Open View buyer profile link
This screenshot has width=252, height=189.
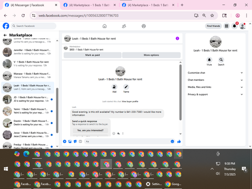point(130,101)
